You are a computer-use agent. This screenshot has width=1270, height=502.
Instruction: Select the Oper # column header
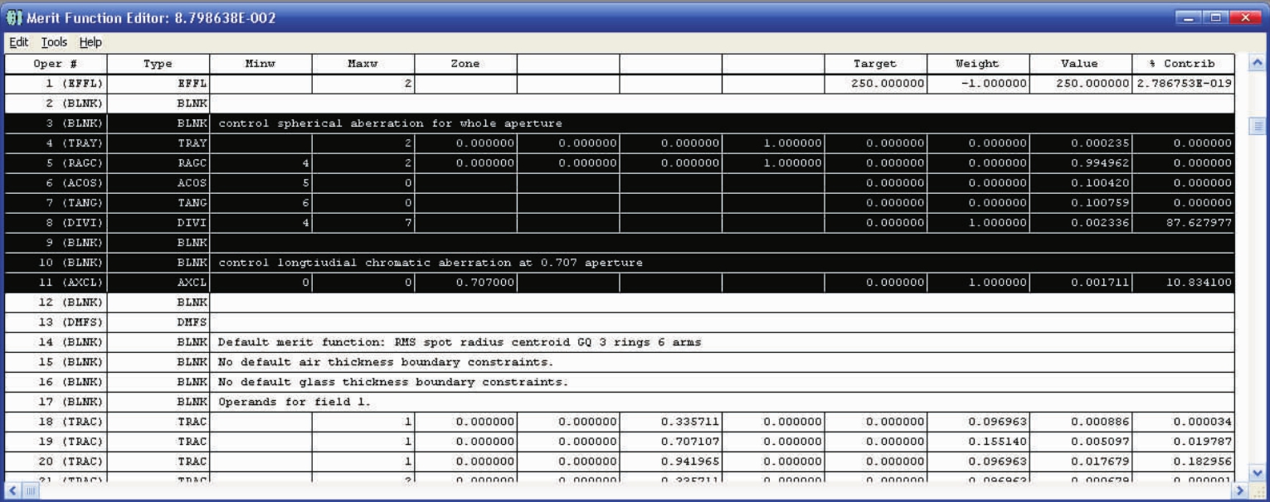56,64
